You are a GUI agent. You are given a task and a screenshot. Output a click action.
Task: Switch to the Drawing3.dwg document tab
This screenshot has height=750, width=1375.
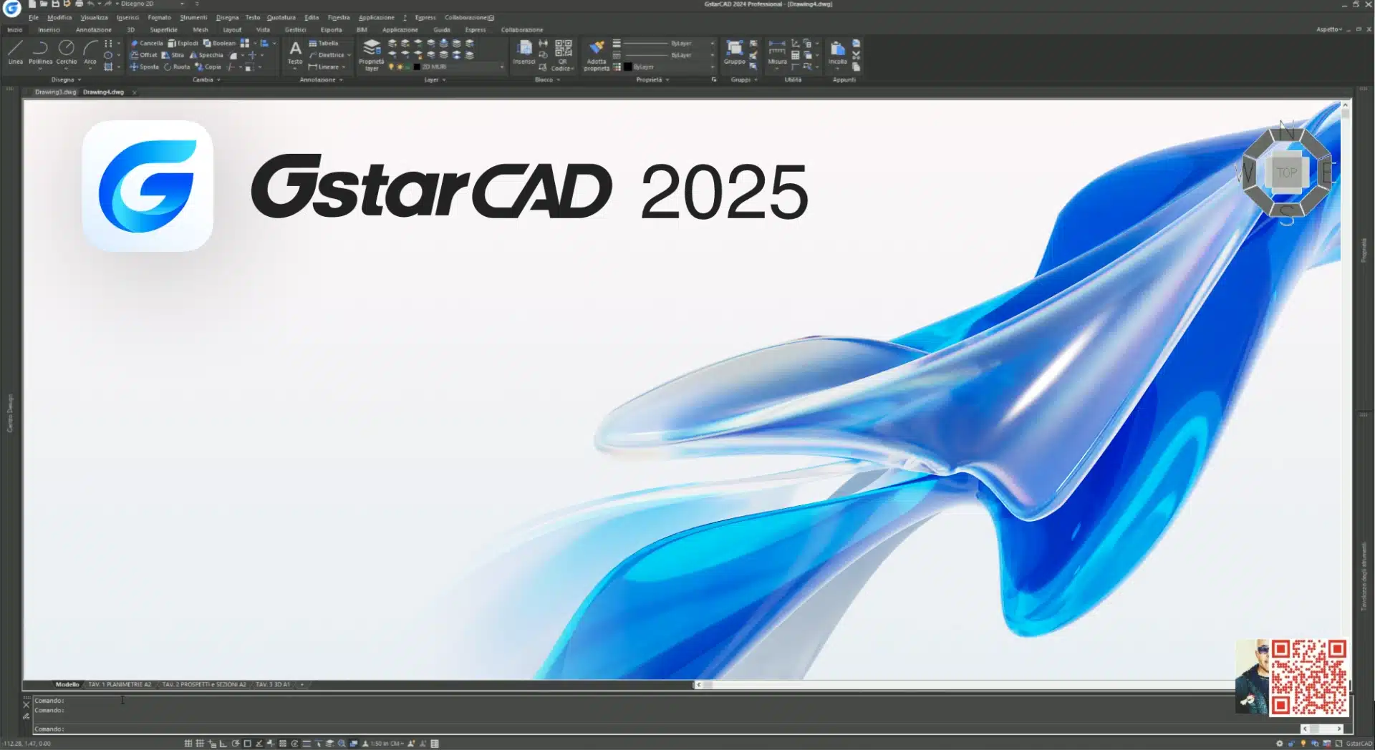pos(55,92)
